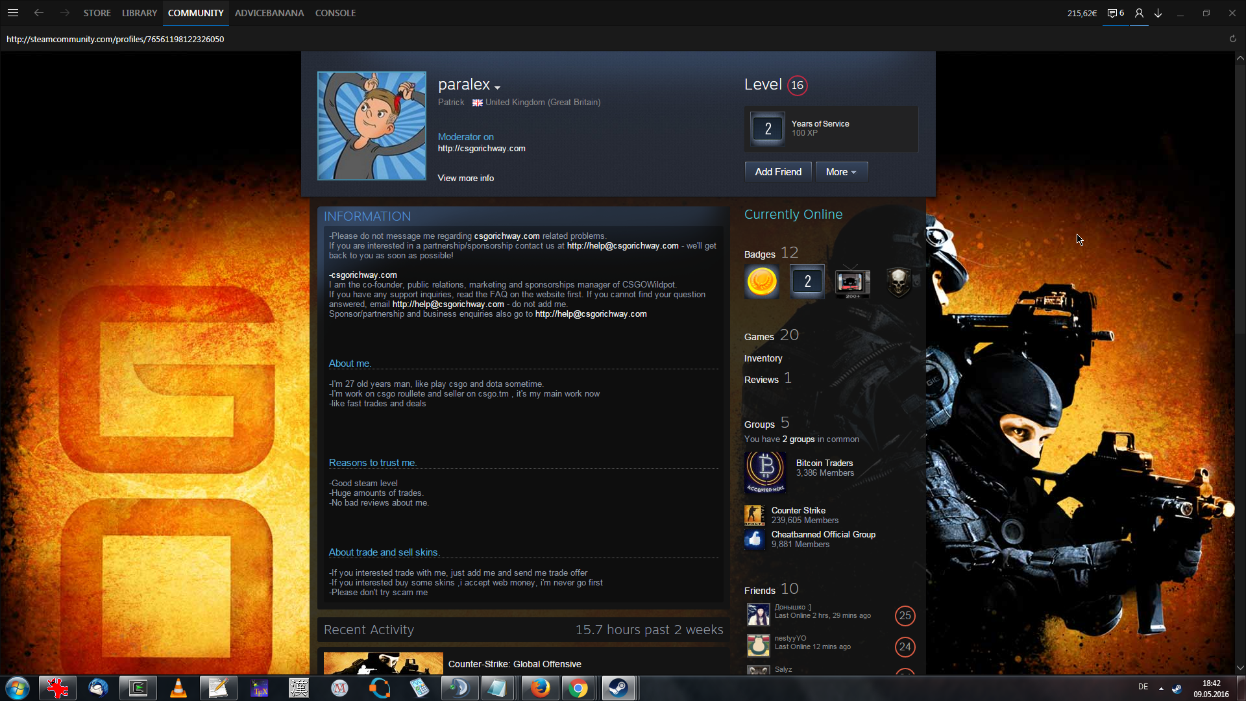Screen dimensions: 1246x701
Task: Open the skull badge icon
Action: point(898,282)
